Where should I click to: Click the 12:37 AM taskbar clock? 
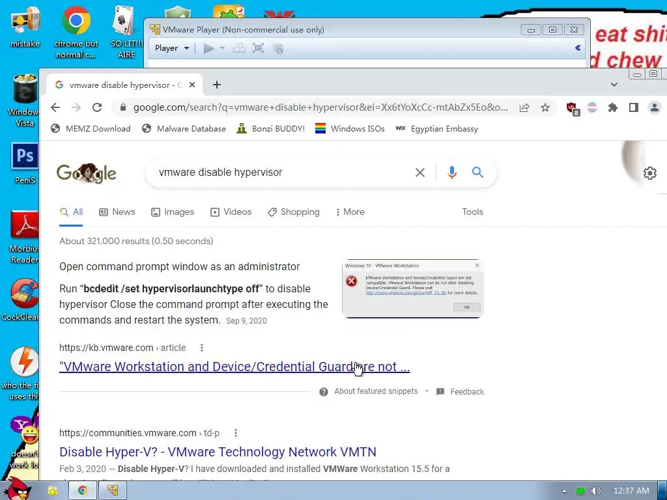631,491
